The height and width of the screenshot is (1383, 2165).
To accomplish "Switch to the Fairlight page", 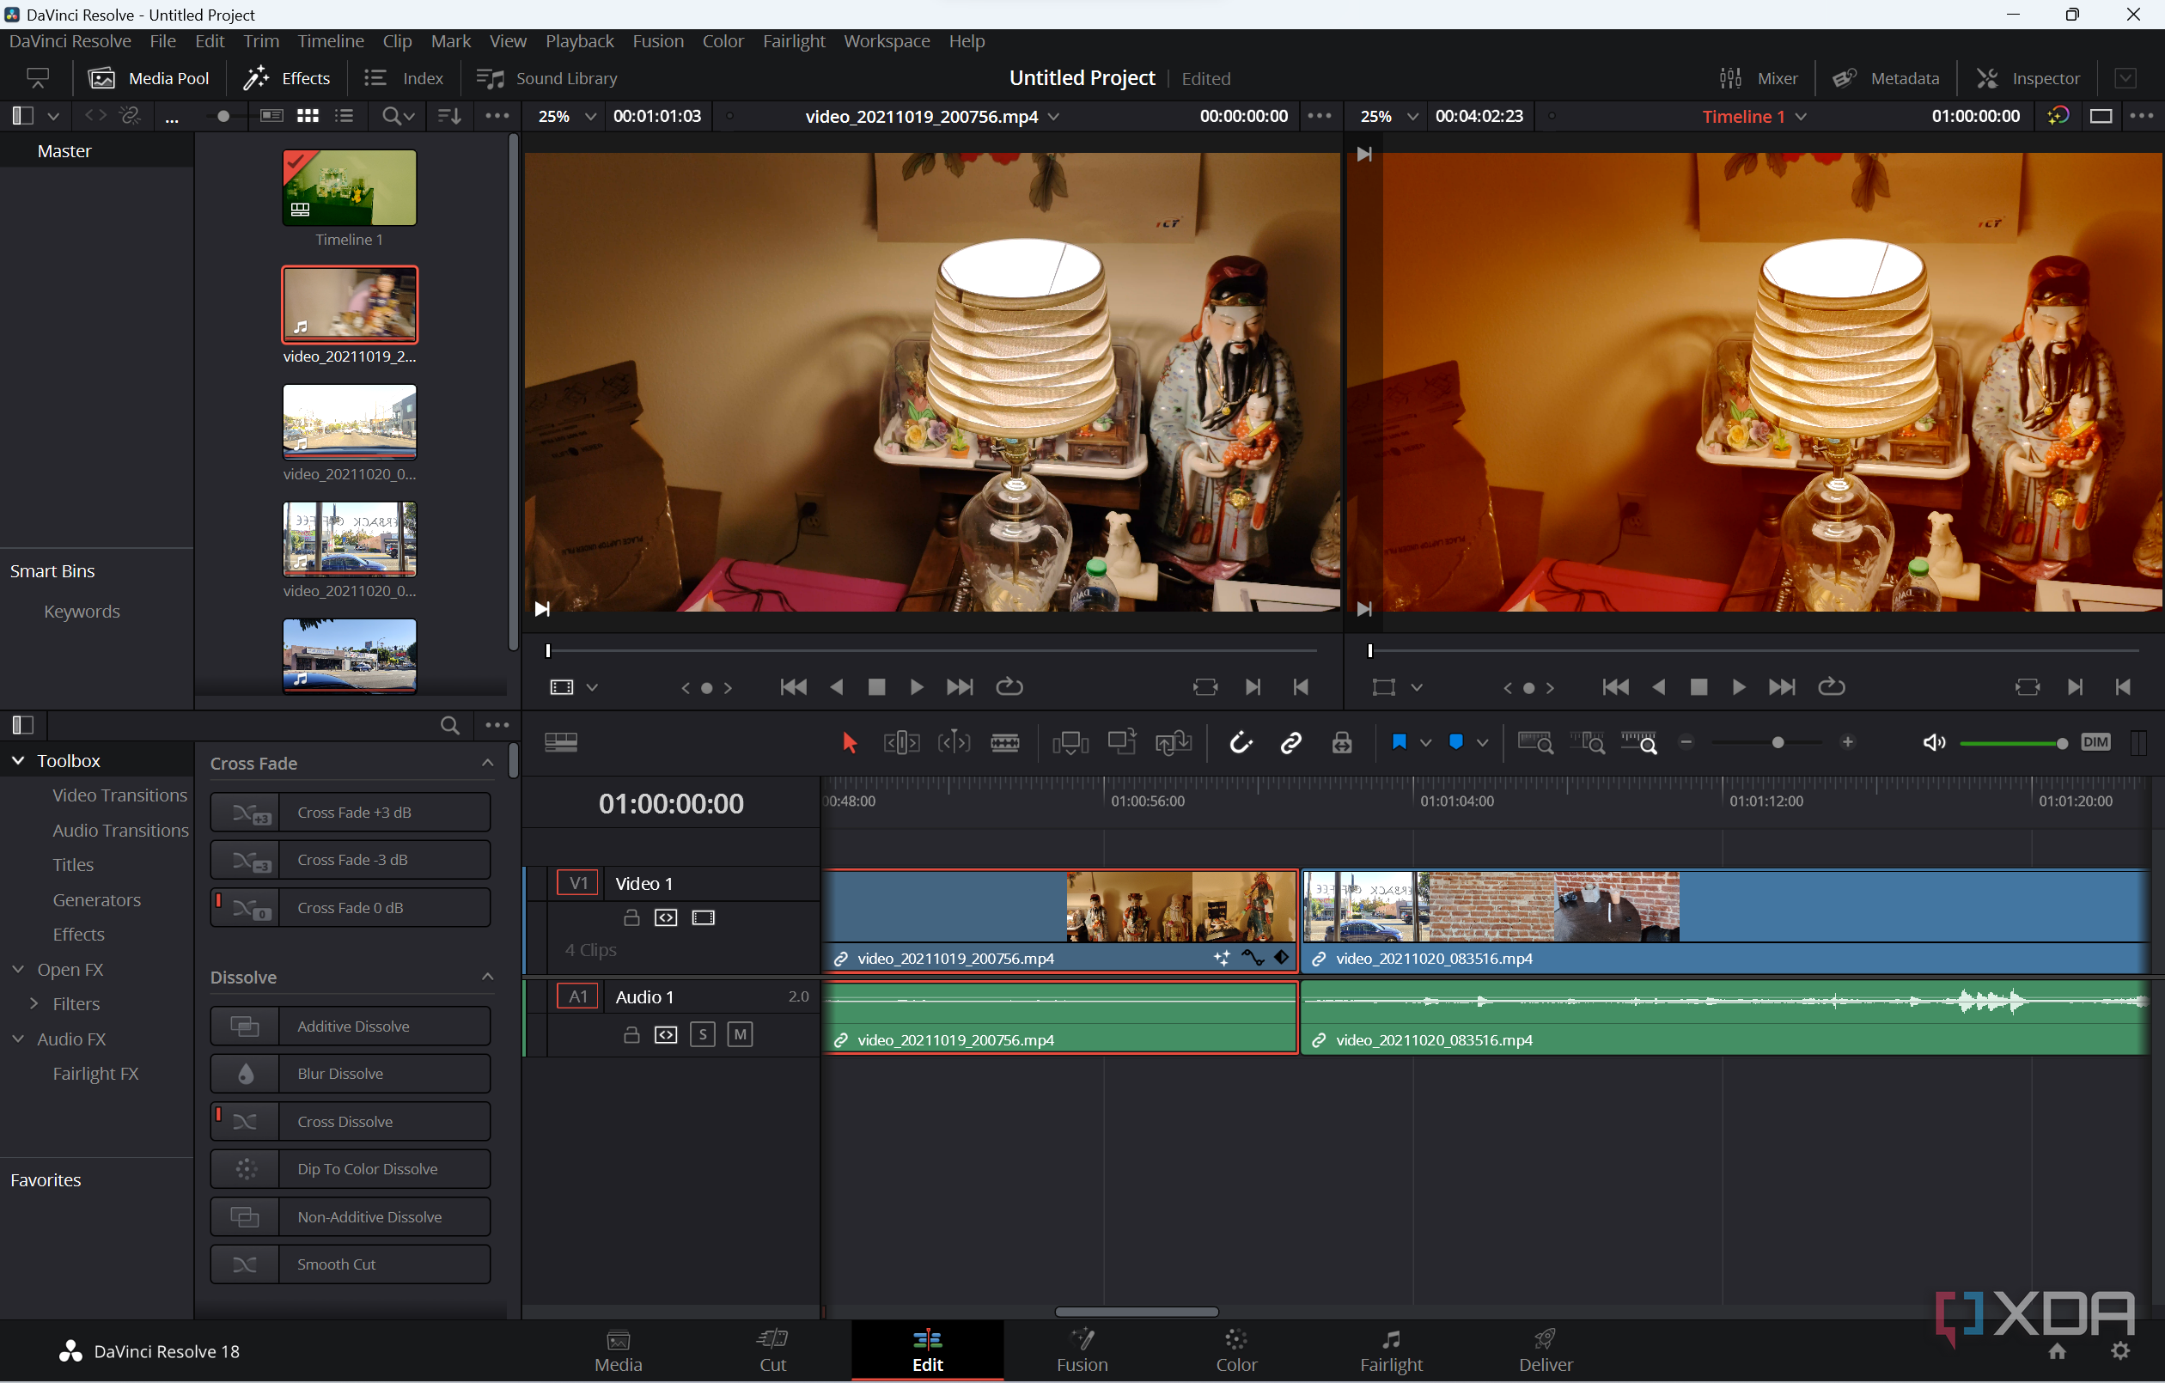I will (x=1391, y=1351).
